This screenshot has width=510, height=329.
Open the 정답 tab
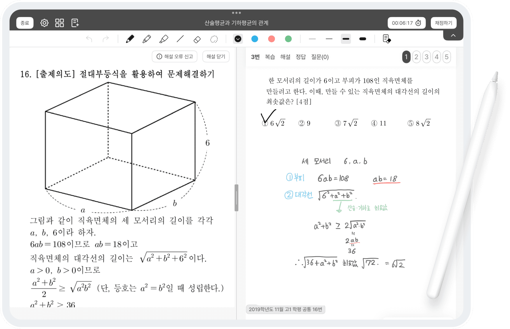[301, 57]
